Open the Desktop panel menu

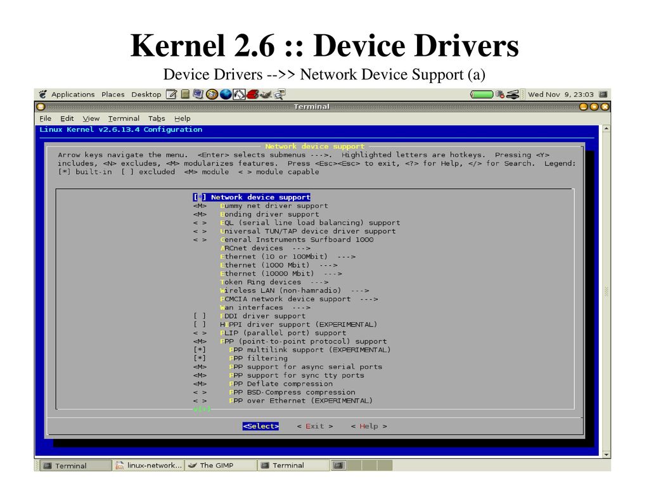click(x=146, y=94)
